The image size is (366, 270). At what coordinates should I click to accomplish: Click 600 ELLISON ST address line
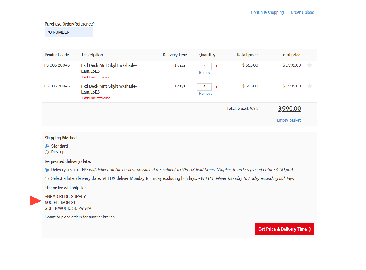coord(60,203)
